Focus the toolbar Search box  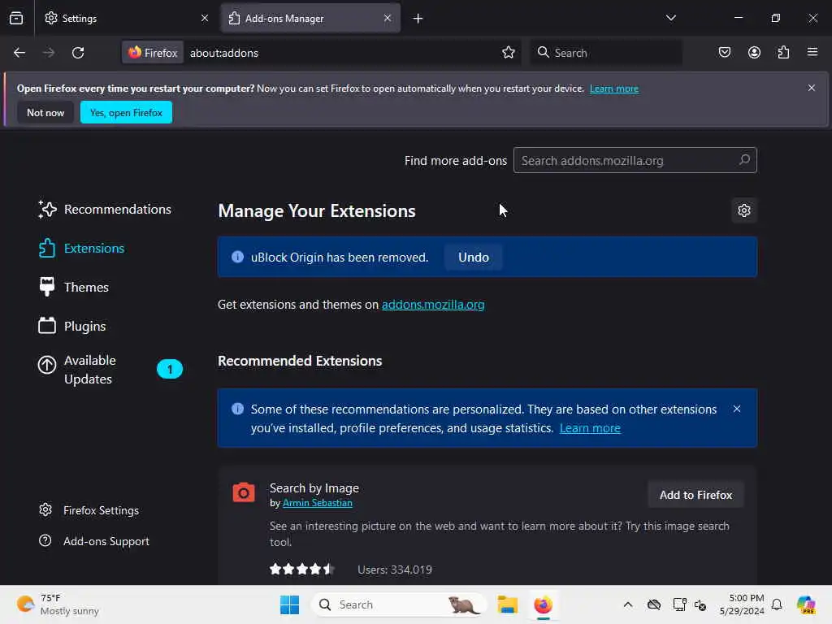pos(606,53)
